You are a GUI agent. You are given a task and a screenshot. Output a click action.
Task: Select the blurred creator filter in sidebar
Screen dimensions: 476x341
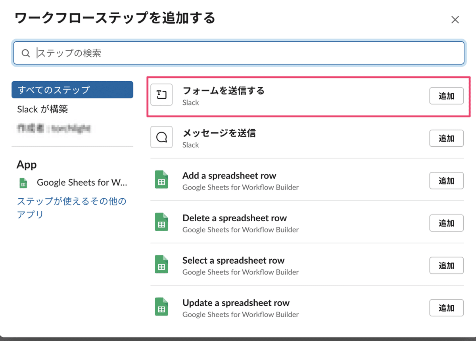[x=54, y=128]
